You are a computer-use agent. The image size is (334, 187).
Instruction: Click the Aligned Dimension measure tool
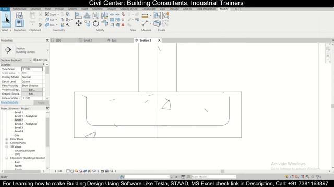click(x=145, y=16)
